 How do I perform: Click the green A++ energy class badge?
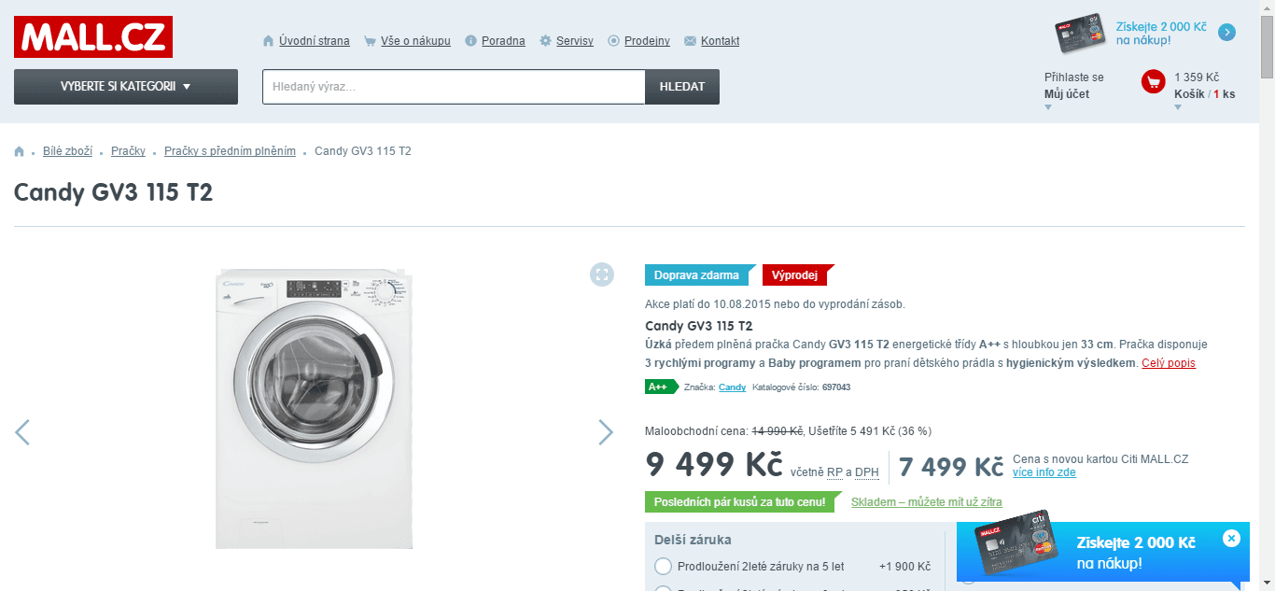662,387
